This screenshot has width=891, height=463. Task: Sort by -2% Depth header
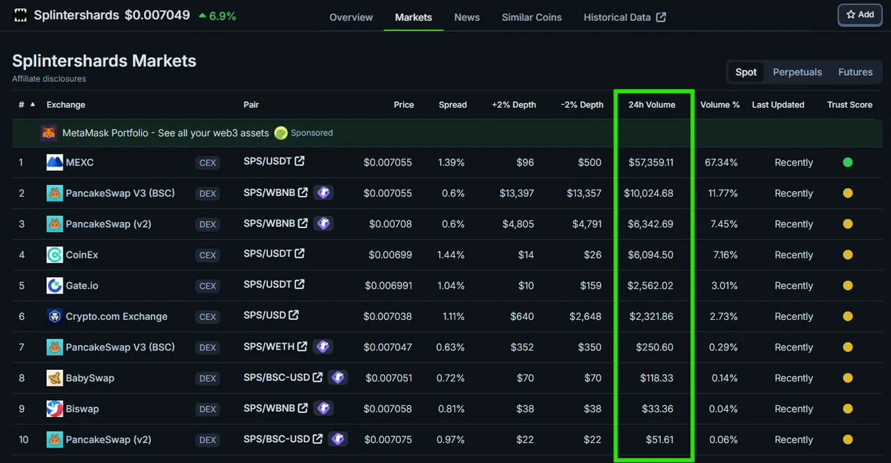coord(582,105)
